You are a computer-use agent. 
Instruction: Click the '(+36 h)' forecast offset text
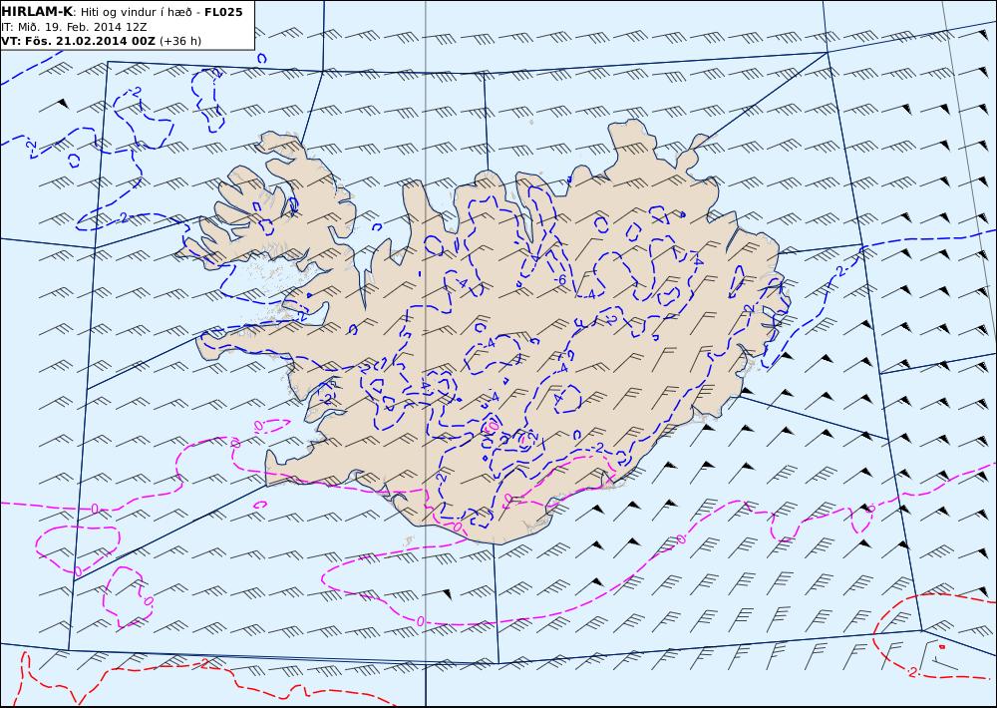tap(179, 41)
